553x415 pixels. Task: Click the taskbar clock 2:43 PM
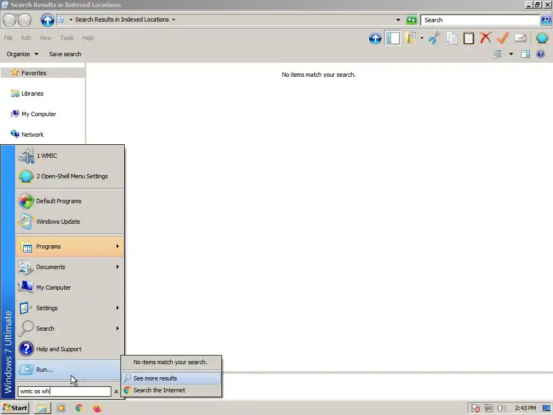525,409
